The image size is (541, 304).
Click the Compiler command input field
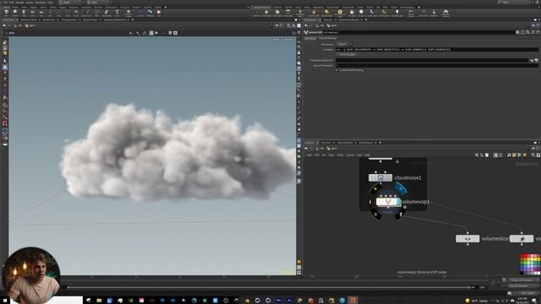[x=437, y=49]
